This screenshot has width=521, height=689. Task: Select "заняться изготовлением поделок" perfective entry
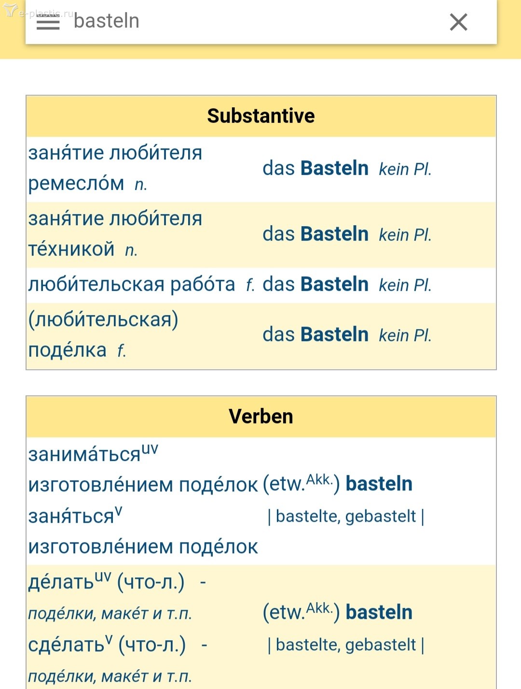click(x=143, y=531)
